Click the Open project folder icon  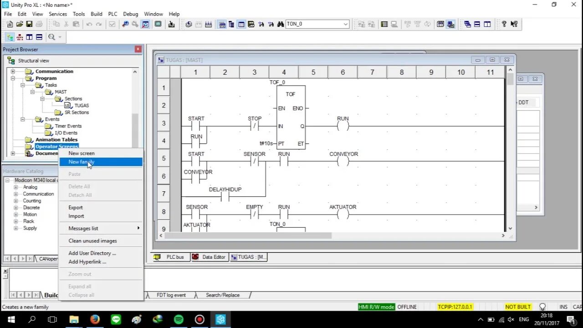click(20, 24)
